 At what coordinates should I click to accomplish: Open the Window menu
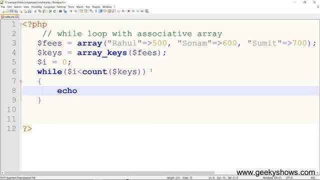pyautogui.click(x=107, y=7)
